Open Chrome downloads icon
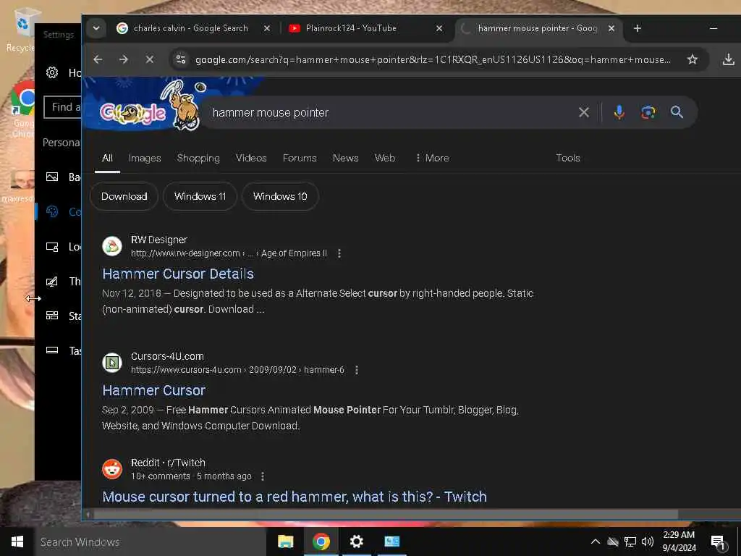The width and height of the screenshot is (741, 556). point(728,59)
